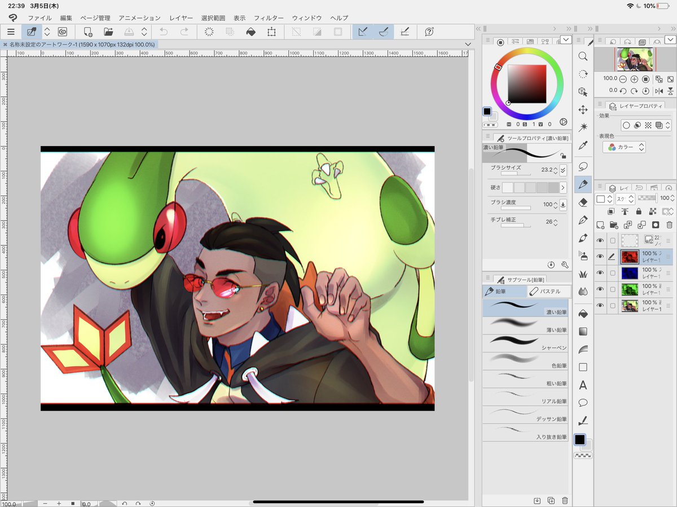Select the Eraser tool

(583, 202)
